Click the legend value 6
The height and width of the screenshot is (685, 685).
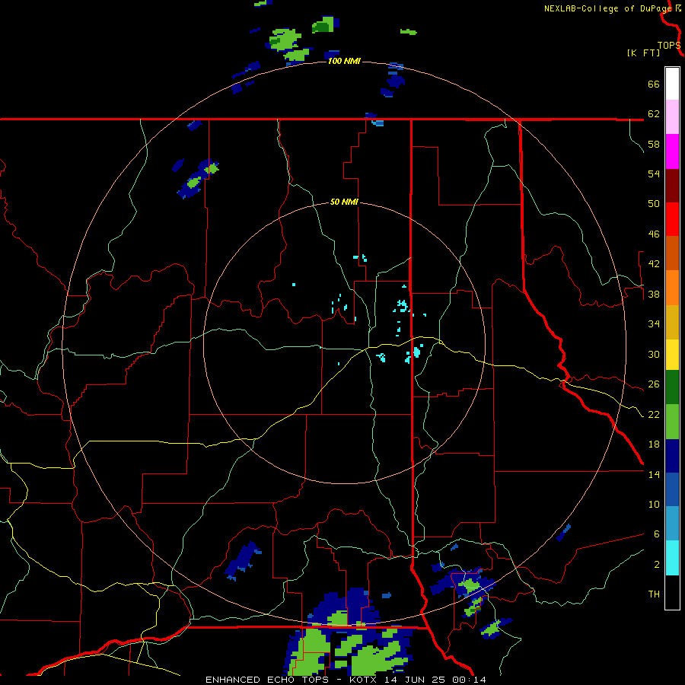[x=657, y=534]
